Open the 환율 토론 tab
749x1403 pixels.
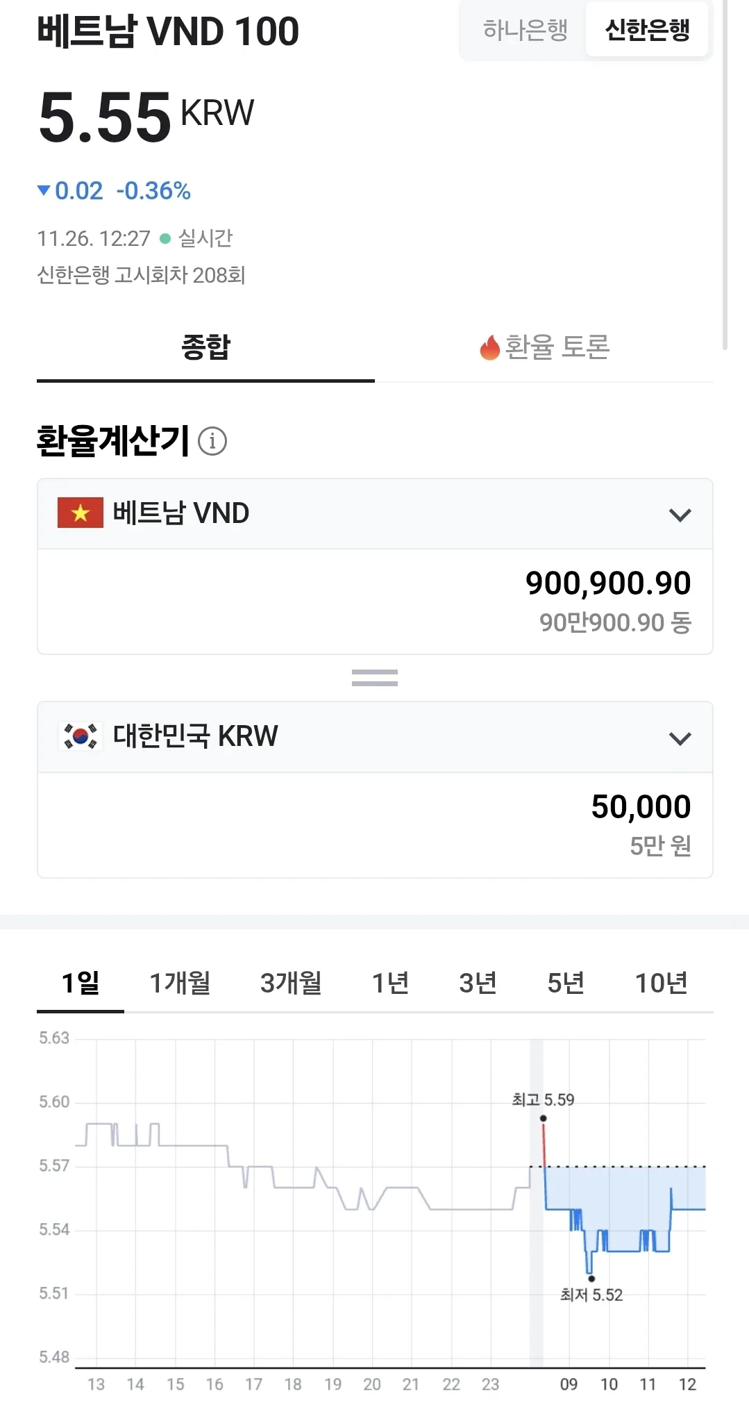[544, 347]
